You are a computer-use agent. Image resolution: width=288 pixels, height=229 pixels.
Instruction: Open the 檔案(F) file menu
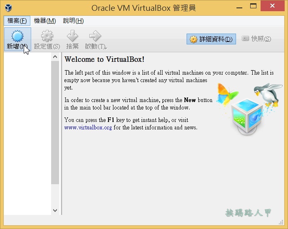coord(17,21)
